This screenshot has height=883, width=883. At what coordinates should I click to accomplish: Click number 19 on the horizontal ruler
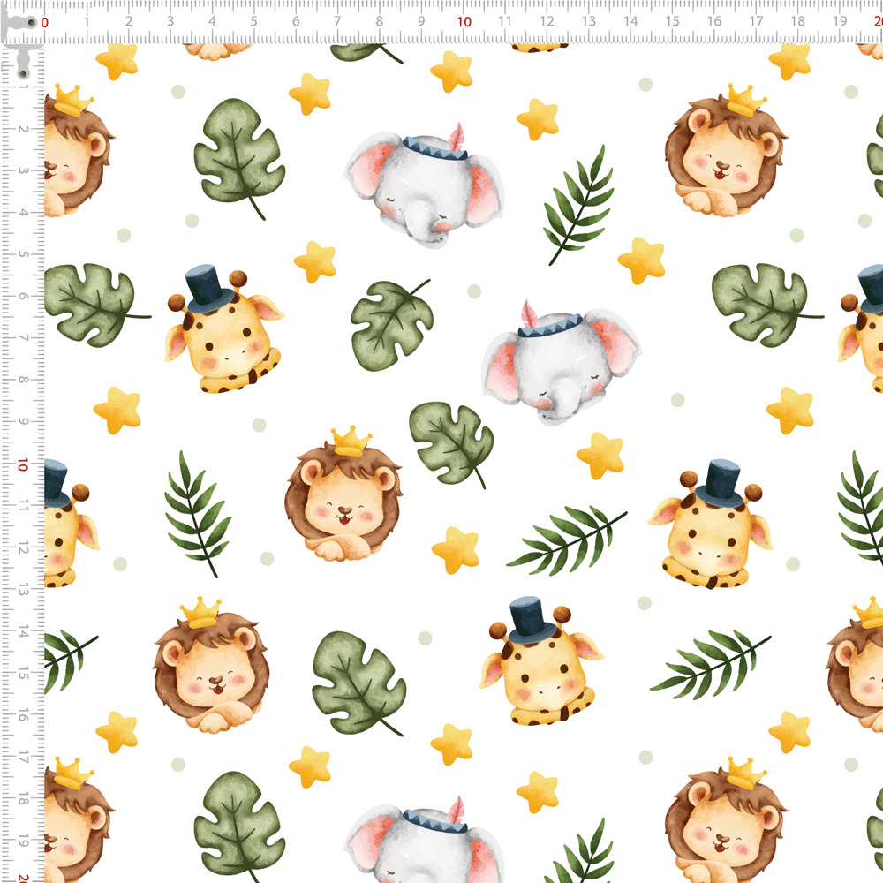(x=840, y=21)
